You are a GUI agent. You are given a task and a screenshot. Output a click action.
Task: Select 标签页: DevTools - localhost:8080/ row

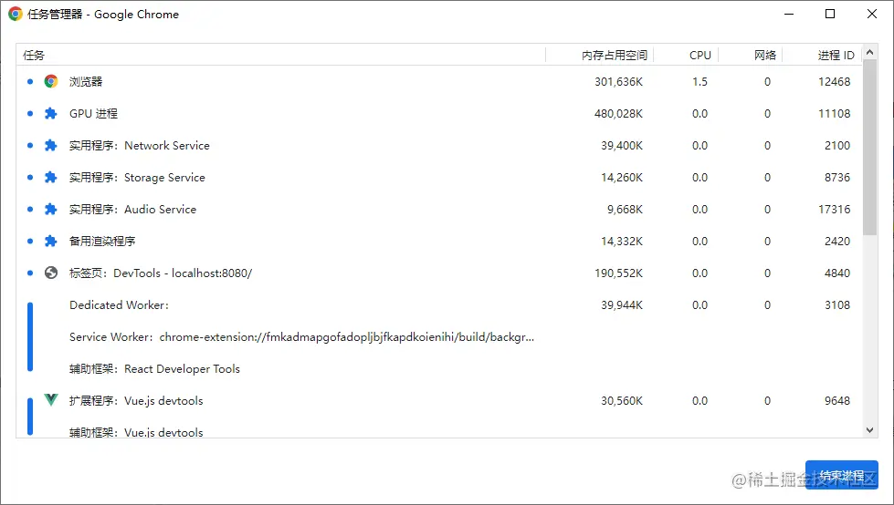coord(439,273)
